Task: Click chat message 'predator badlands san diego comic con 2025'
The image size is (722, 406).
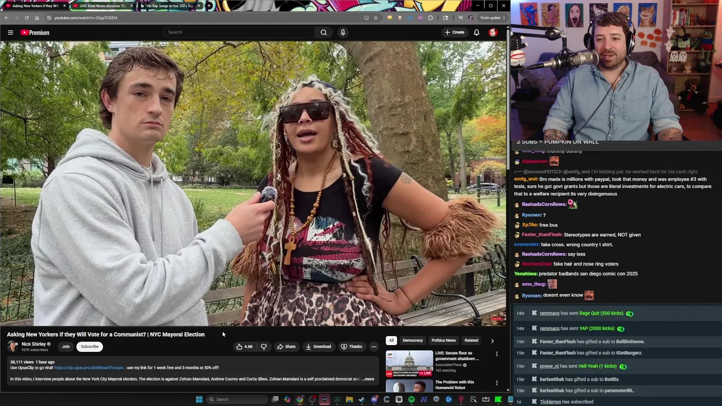Action: point(588,274)
